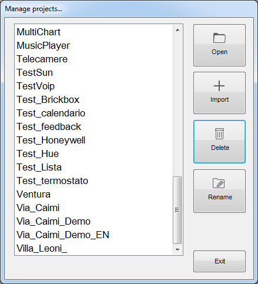Click the Open button label
The height and width of the screenshot is (284, 258).
click(x=219, y=52)
